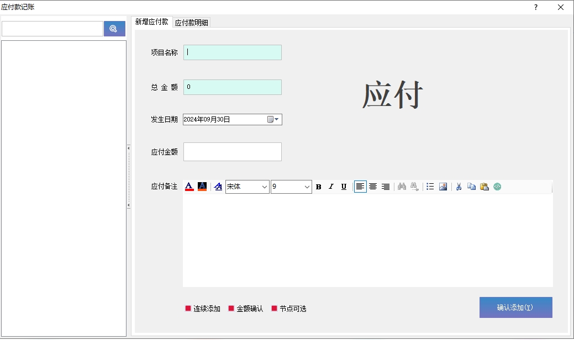
Task: Open the font style dialog icon
Action: (218, 187)
